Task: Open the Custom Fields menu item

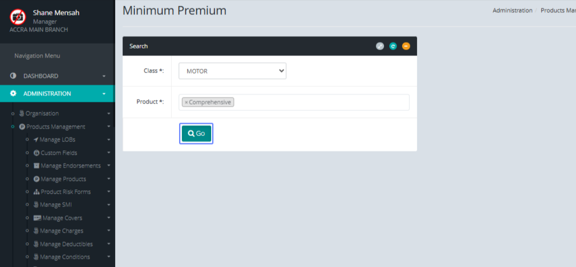Action: [59, 153]
